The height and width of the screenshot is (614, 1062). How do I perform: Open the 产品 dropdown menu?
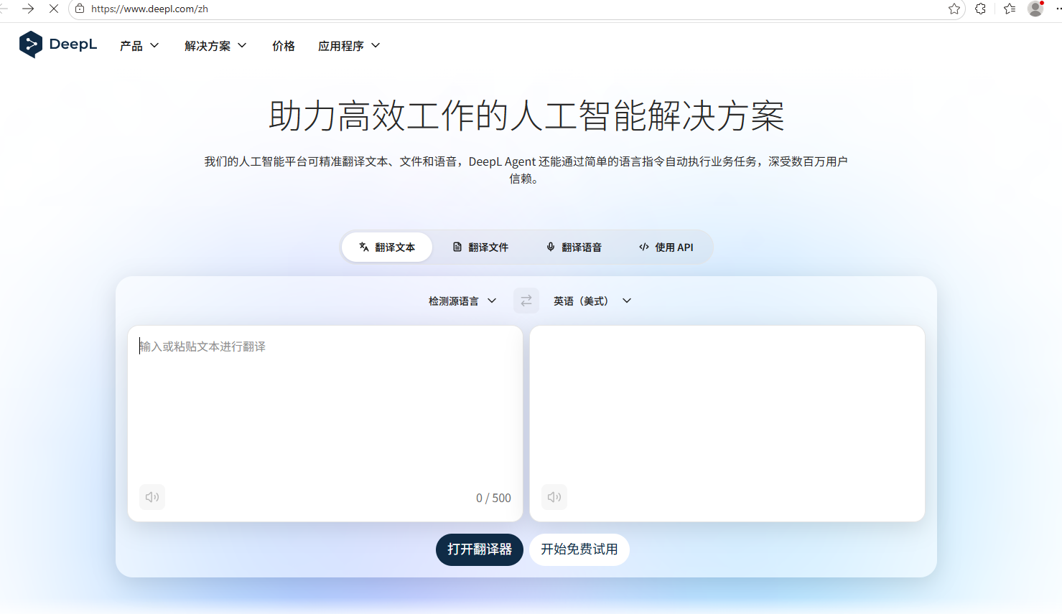point(139,46)
